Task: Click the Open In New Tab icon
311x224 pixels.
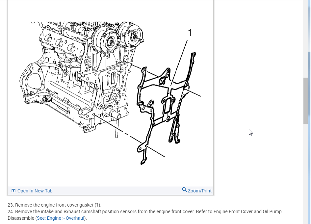Action: (x=13, y=191)
